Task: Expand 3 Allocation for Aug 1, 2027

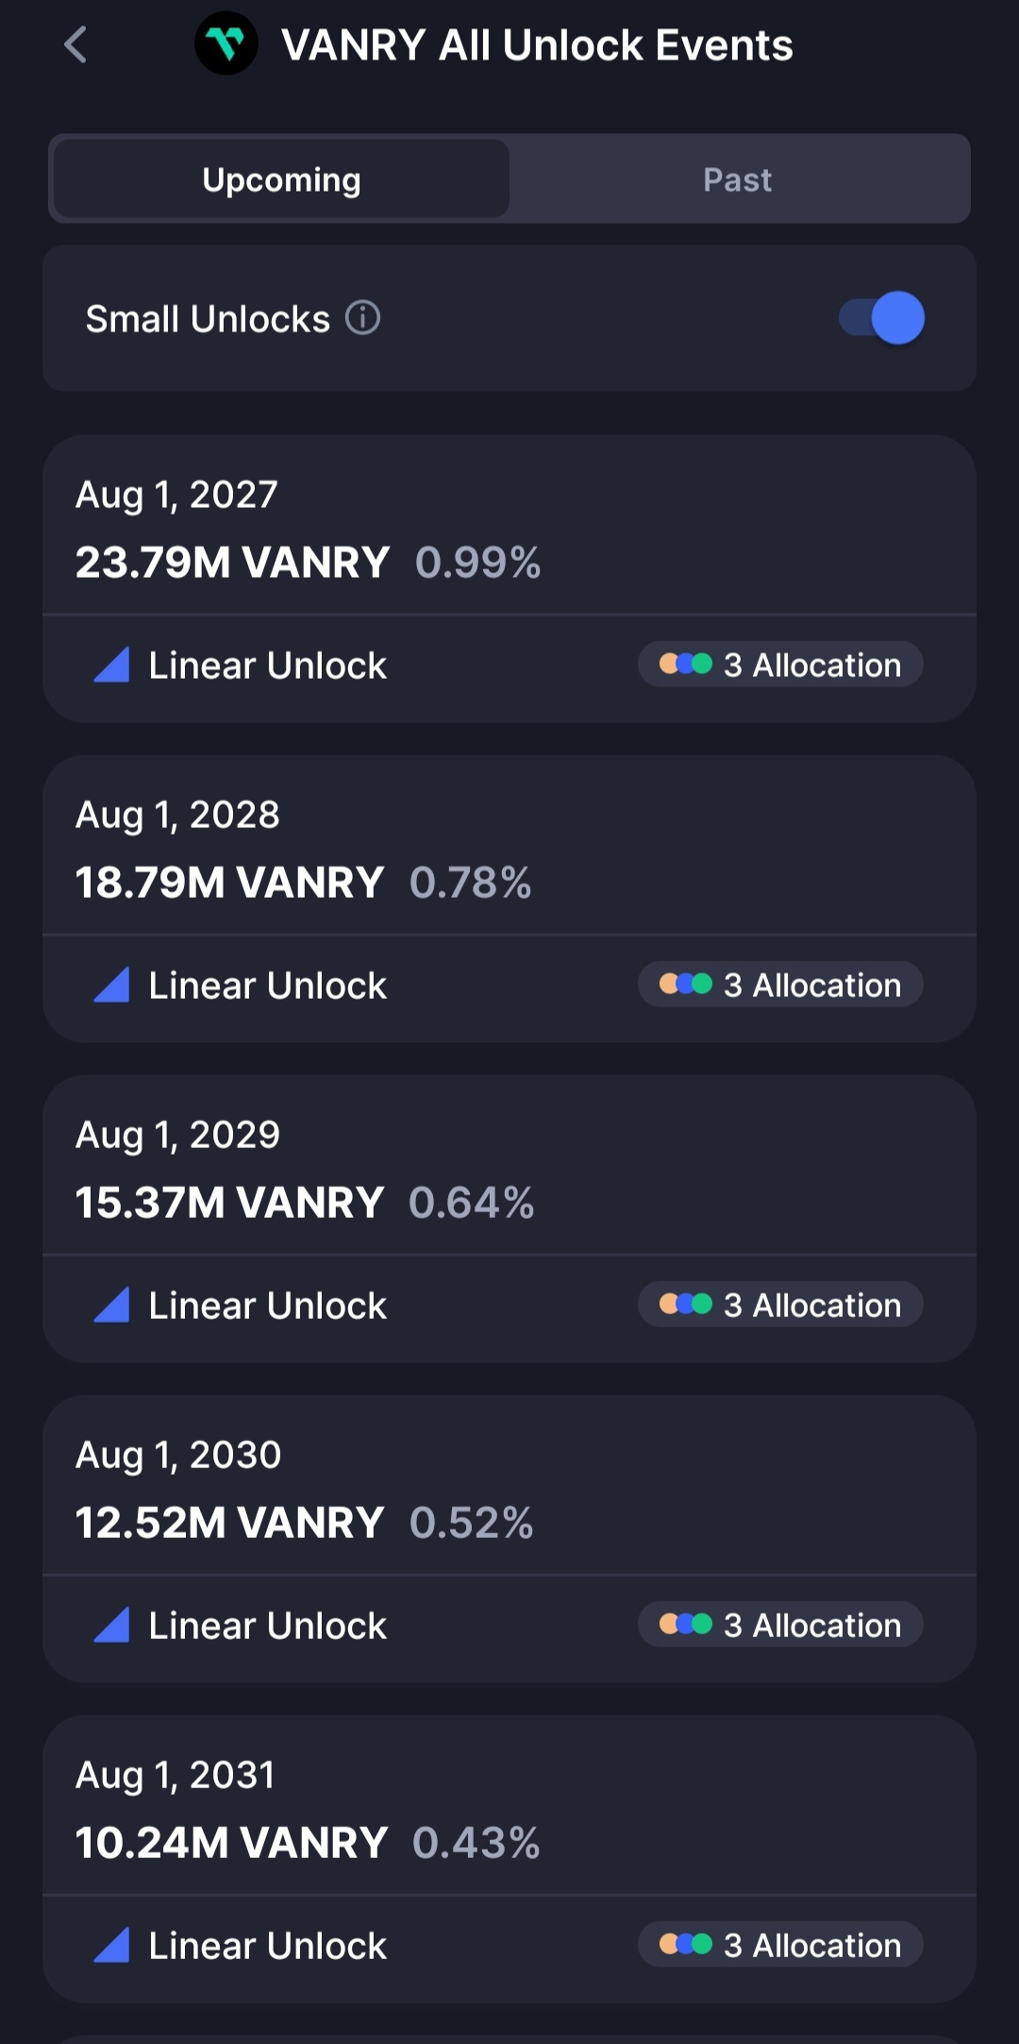Action: [x=780, y=665]
